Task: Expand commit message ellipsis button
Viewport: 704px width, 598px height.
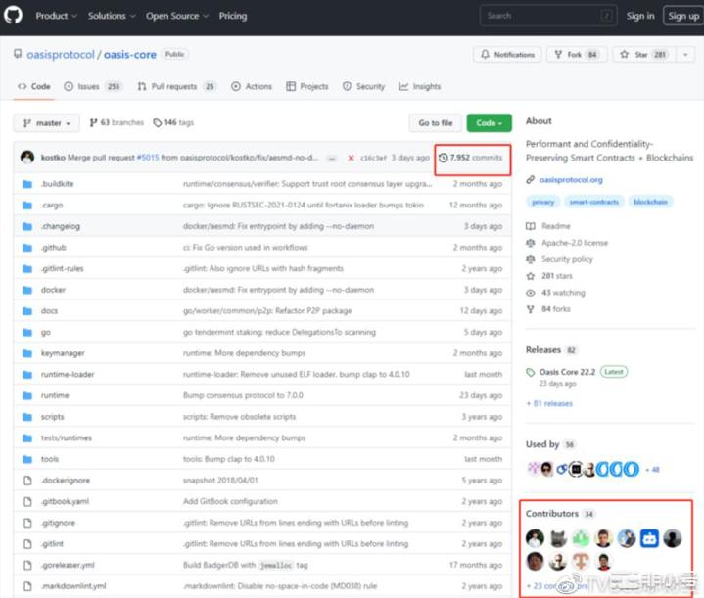Action: (331, 158)
